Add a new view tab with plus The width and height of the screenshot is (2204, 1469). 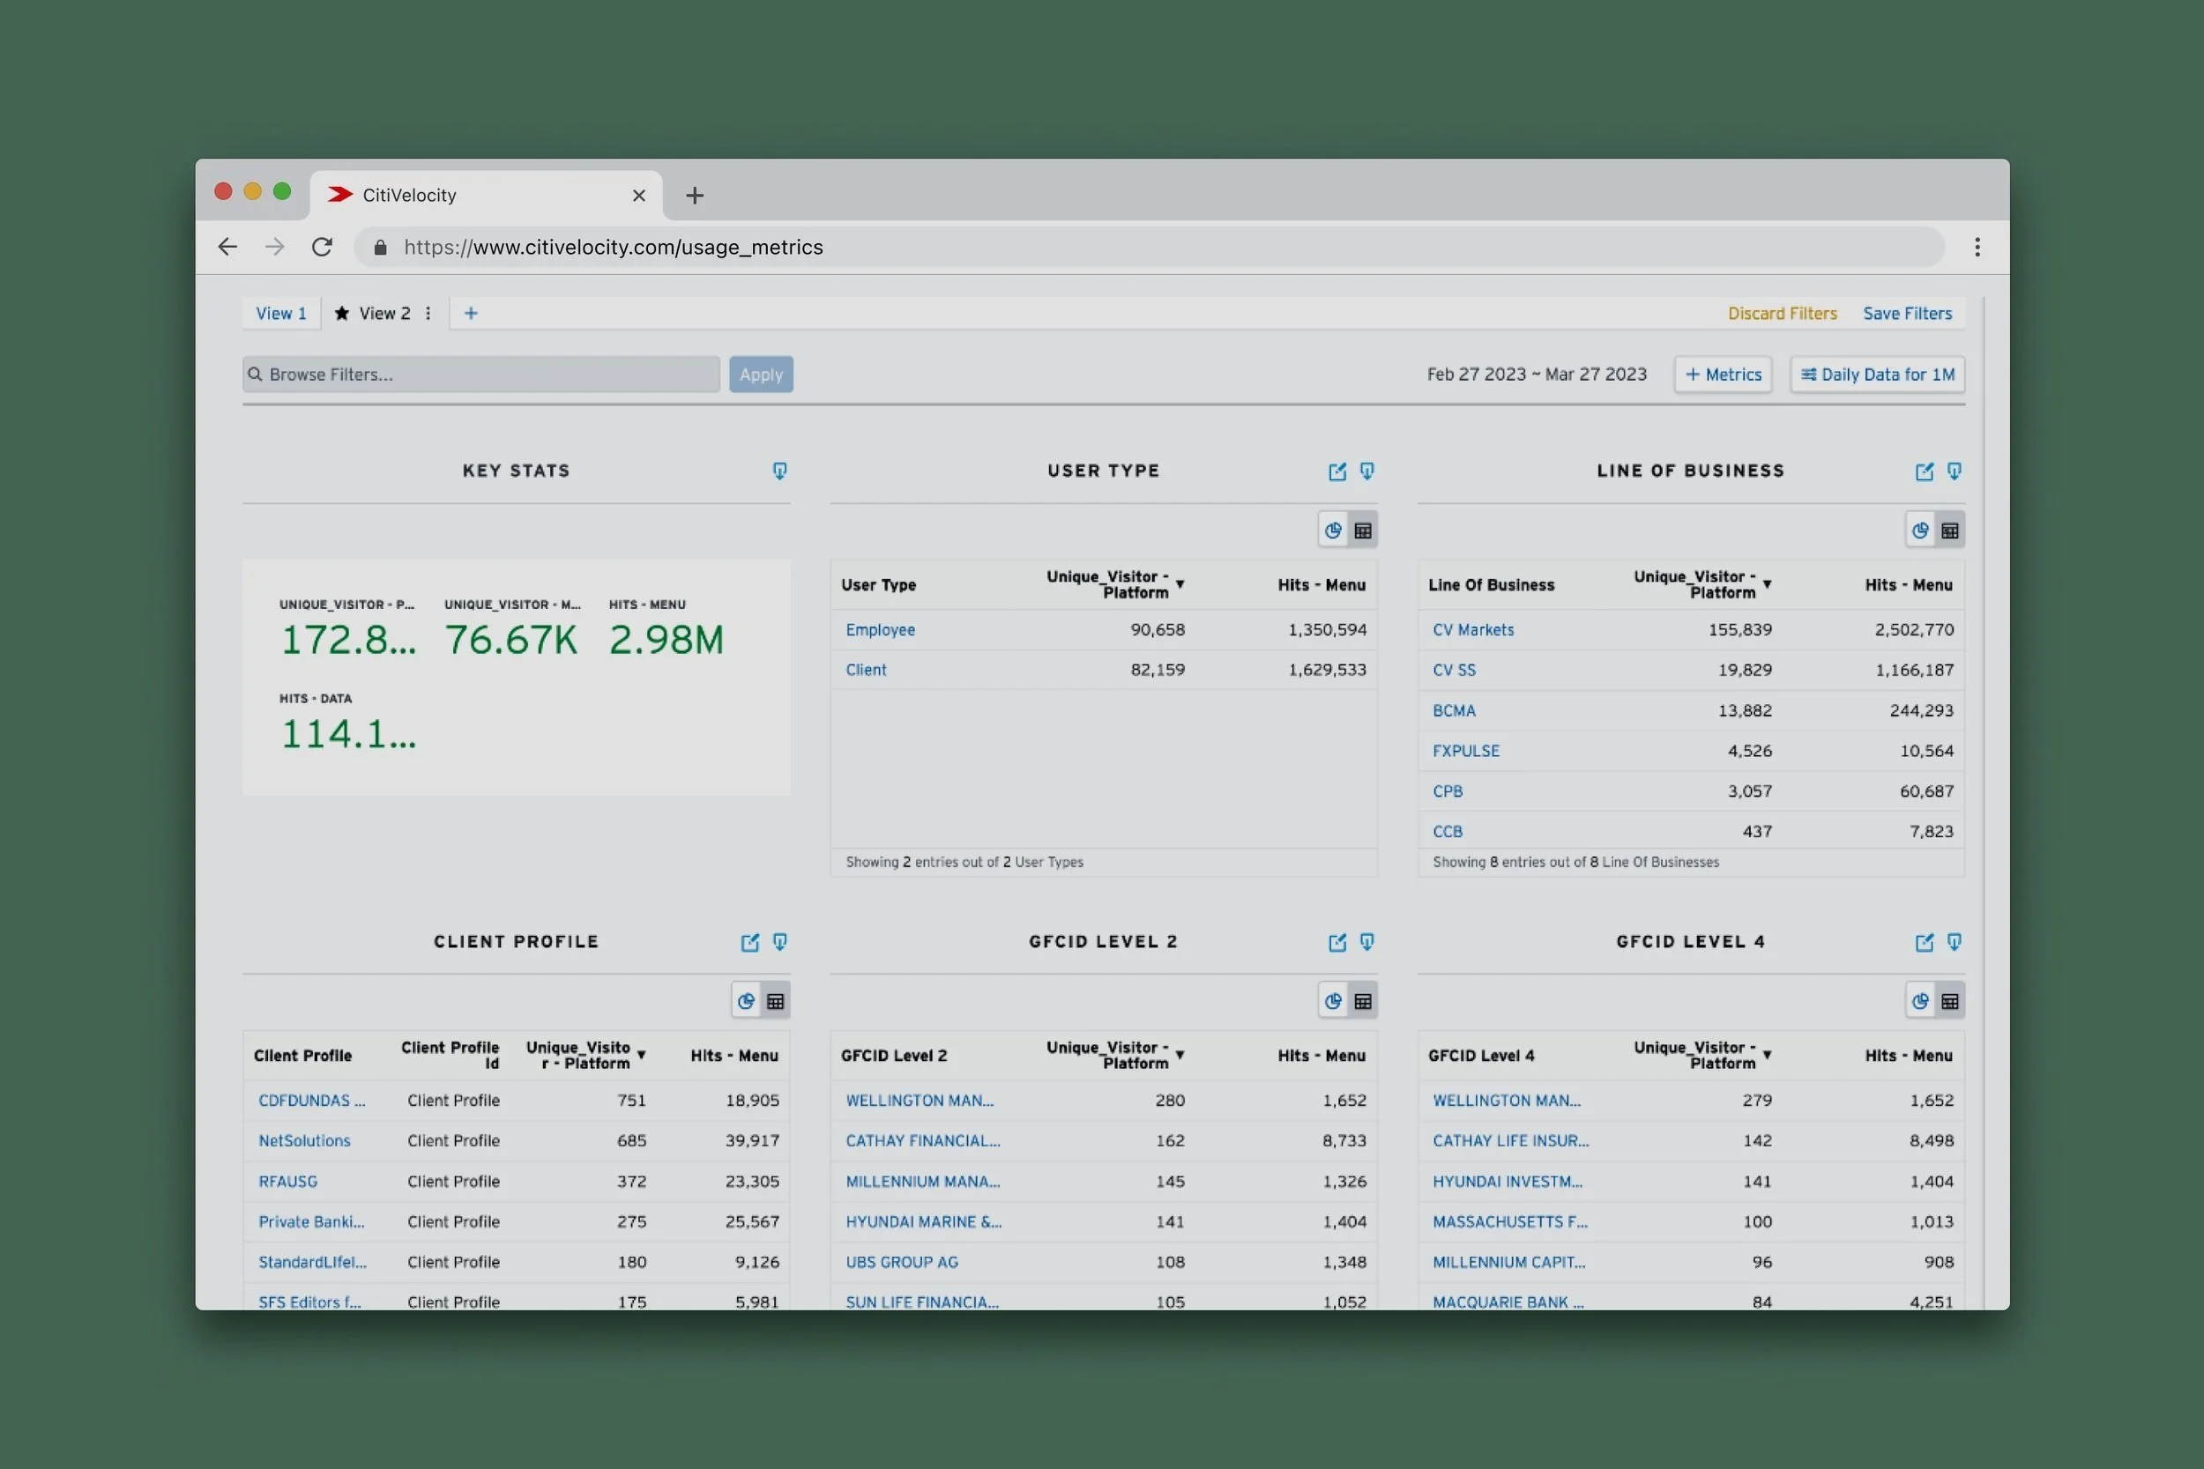[x=472, y=314]
